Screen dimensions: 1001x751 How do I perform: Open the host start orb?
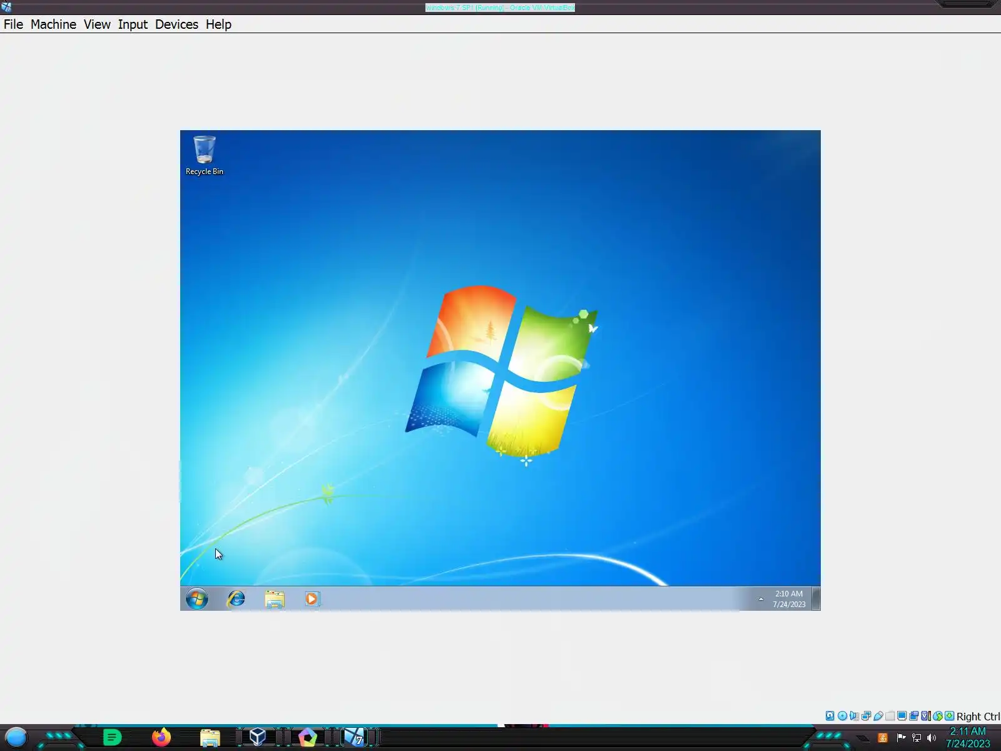(x=16, y=738)
